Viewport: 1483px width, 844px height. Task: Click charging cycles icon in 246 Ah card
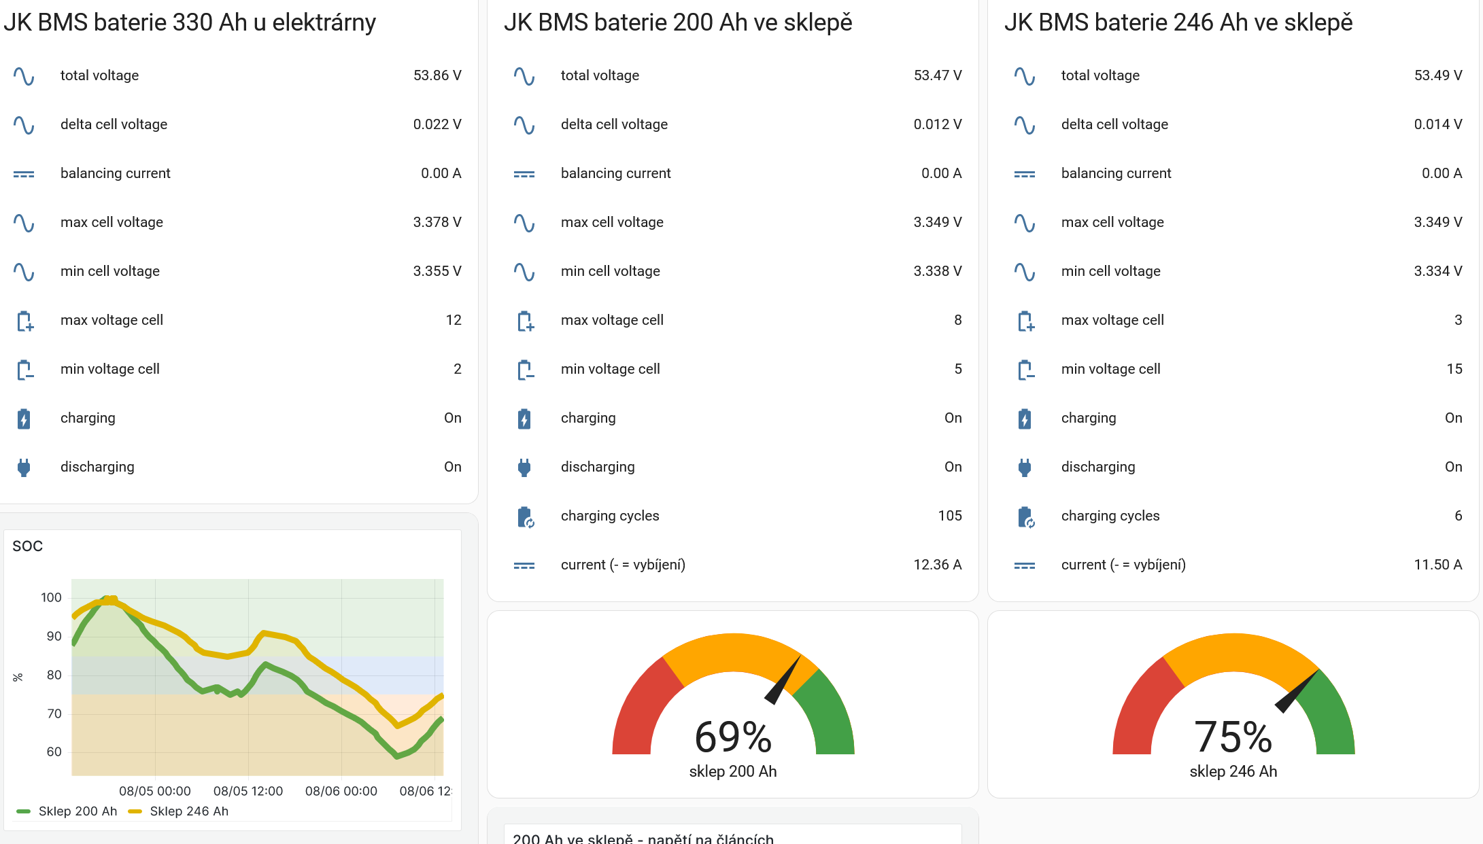[x=1025, y=516]
